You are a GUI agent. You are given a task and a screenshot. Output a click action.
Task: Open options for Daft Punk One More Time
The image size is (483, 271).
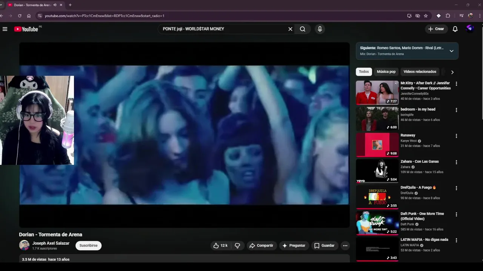pos(456,214)
